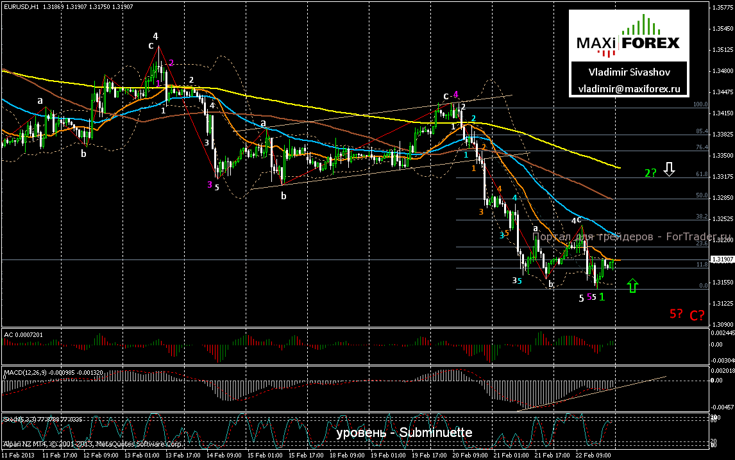Click the 1.31550 price axis label

[x=722, y=283]
